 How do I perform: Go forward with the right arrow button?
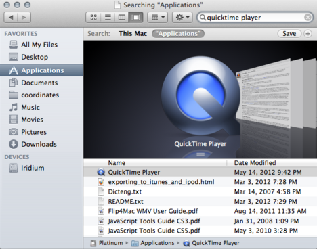tap(24, 18)
